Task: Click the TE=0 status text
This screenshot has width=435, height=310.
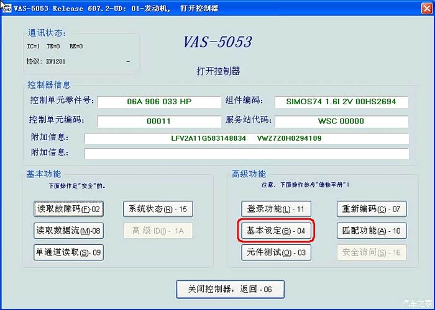Action: pos(53,46)
